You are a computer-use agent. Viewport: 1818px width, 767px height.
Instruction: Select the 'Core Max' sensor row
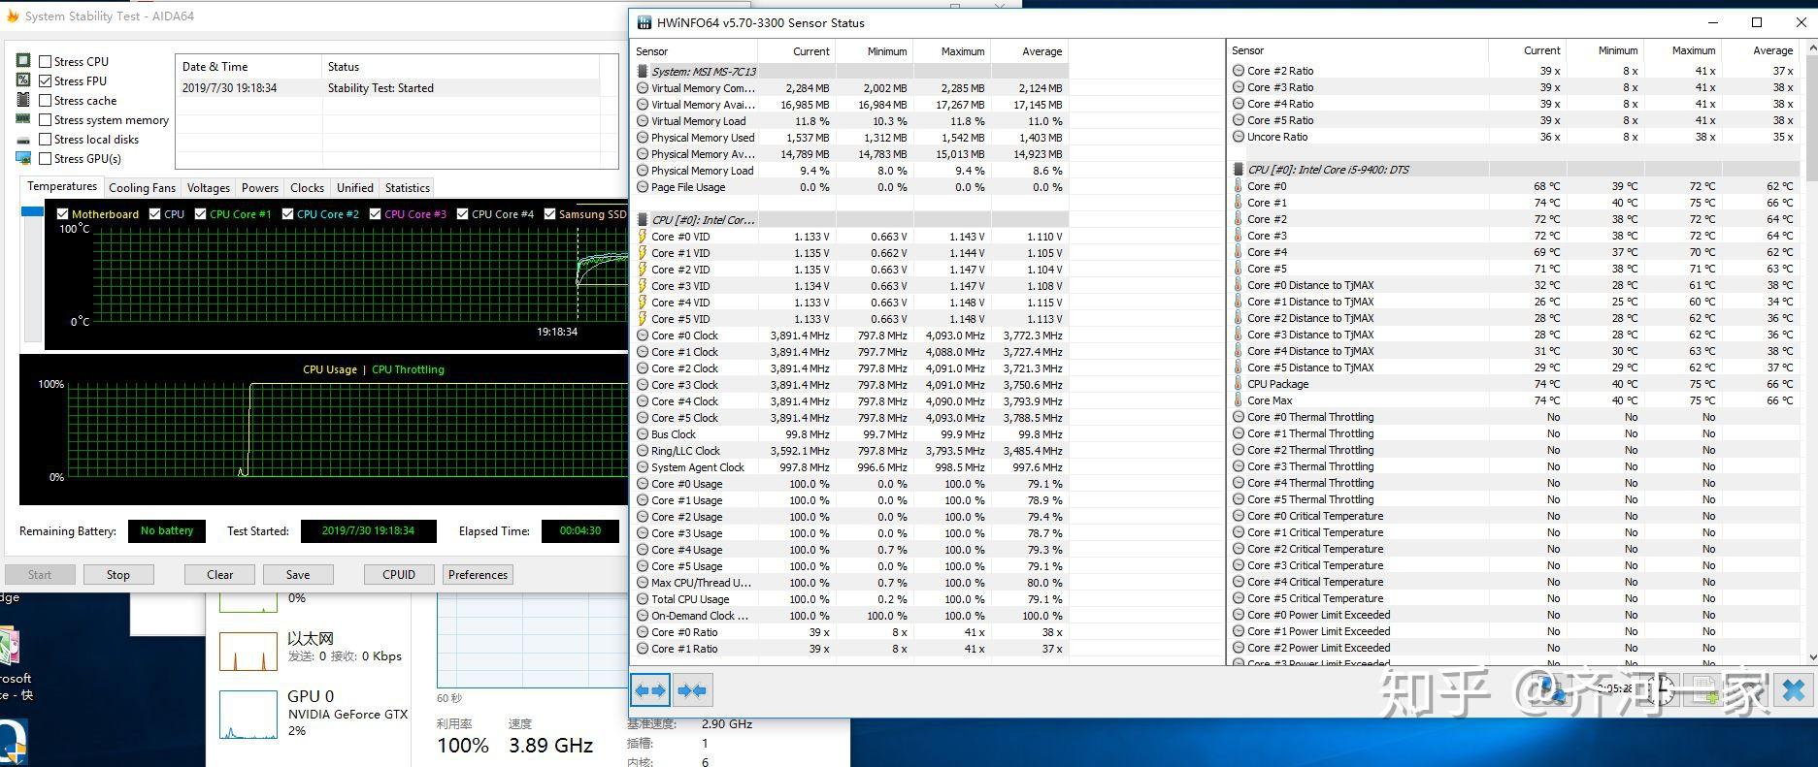1514,400
